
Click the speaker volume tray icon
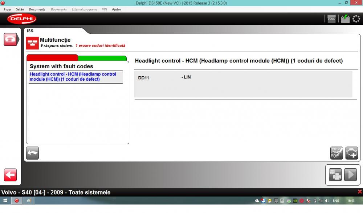point(327,201)
